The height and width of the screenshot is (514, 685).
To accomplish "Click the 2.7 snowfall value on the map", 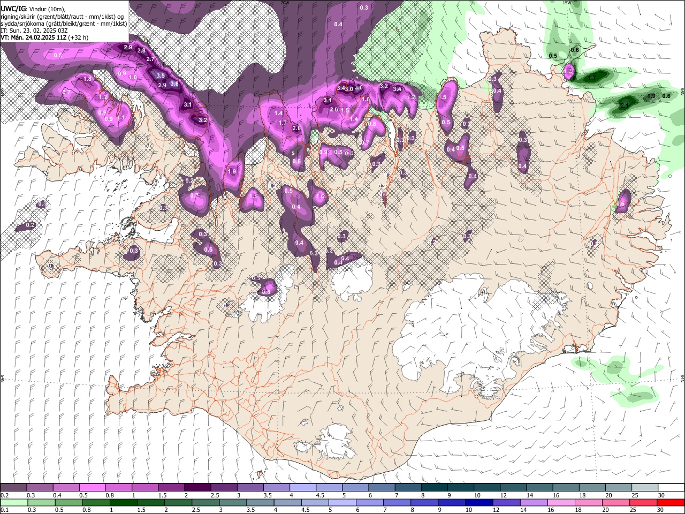I will click(150, 59).
